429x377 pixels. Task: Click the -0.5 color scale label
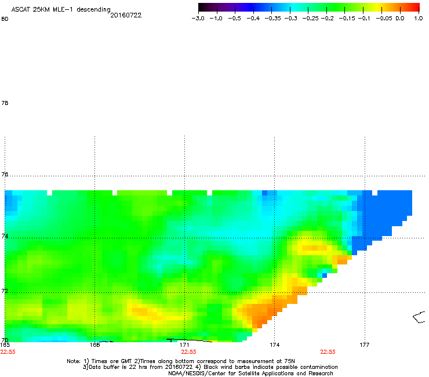(234, 19)
